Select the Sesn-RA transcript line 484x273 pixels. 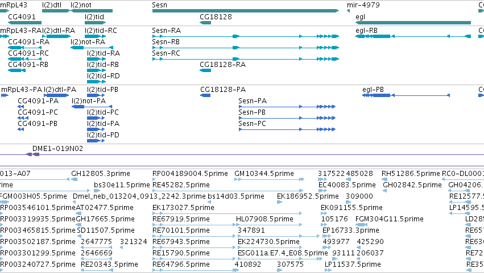245,36
